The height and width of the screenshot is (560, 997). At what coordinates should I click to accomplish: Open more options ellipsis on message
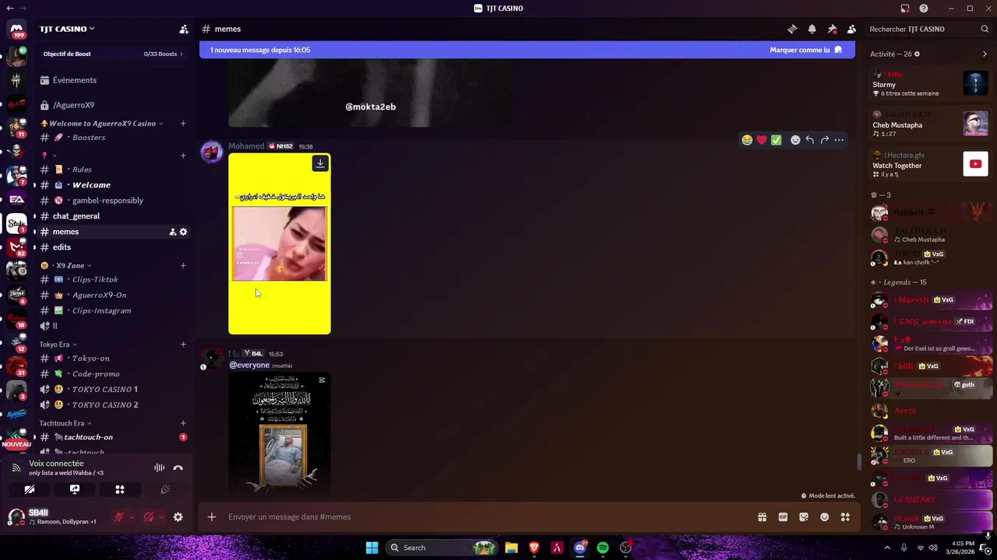click(839, 140)
